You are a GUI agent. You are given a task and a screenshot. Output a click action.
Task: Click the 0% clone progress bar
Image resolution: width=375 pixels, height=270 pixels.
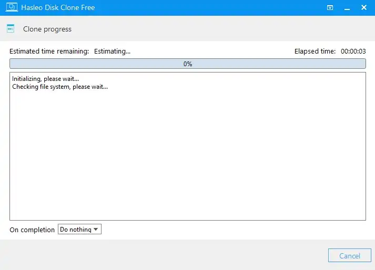point(187,64)
